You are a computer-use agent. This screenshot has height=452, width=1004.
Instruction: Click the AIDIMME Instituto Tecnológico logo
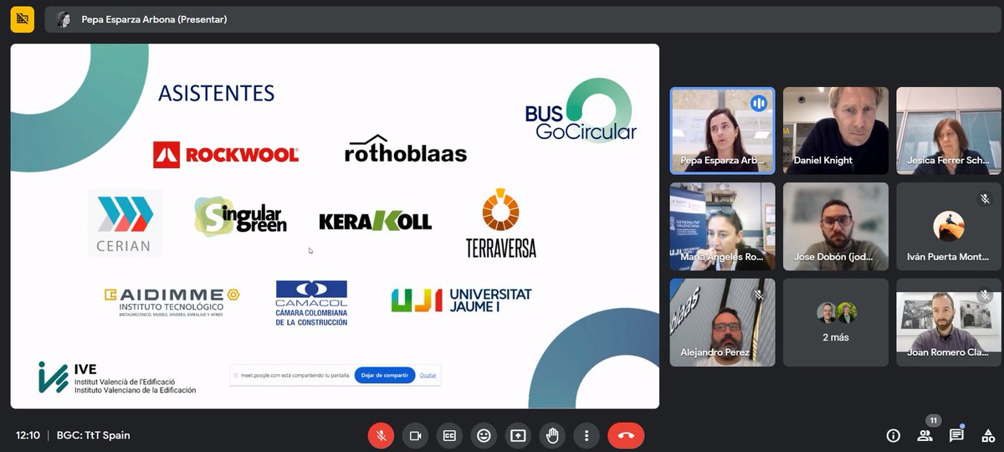pyautogui.click(x=172, y=302)
